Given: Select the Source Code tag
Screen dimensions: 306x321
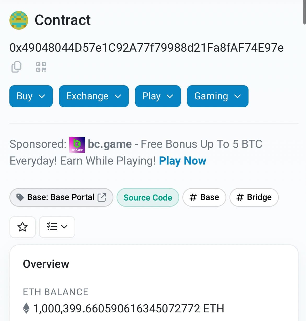Looking at the screenshot, I should click(x=148, y=197).
